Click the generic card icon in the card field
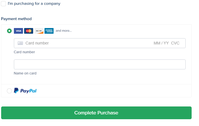The image size is (199, 126). pos(20,43)
